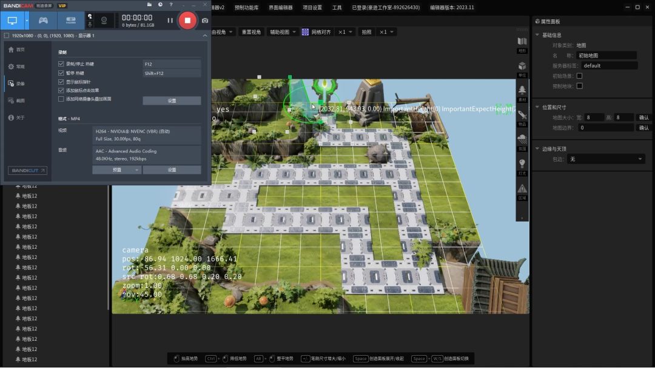
Task: Open the 单位 unit cube tool
Action: 522,68
